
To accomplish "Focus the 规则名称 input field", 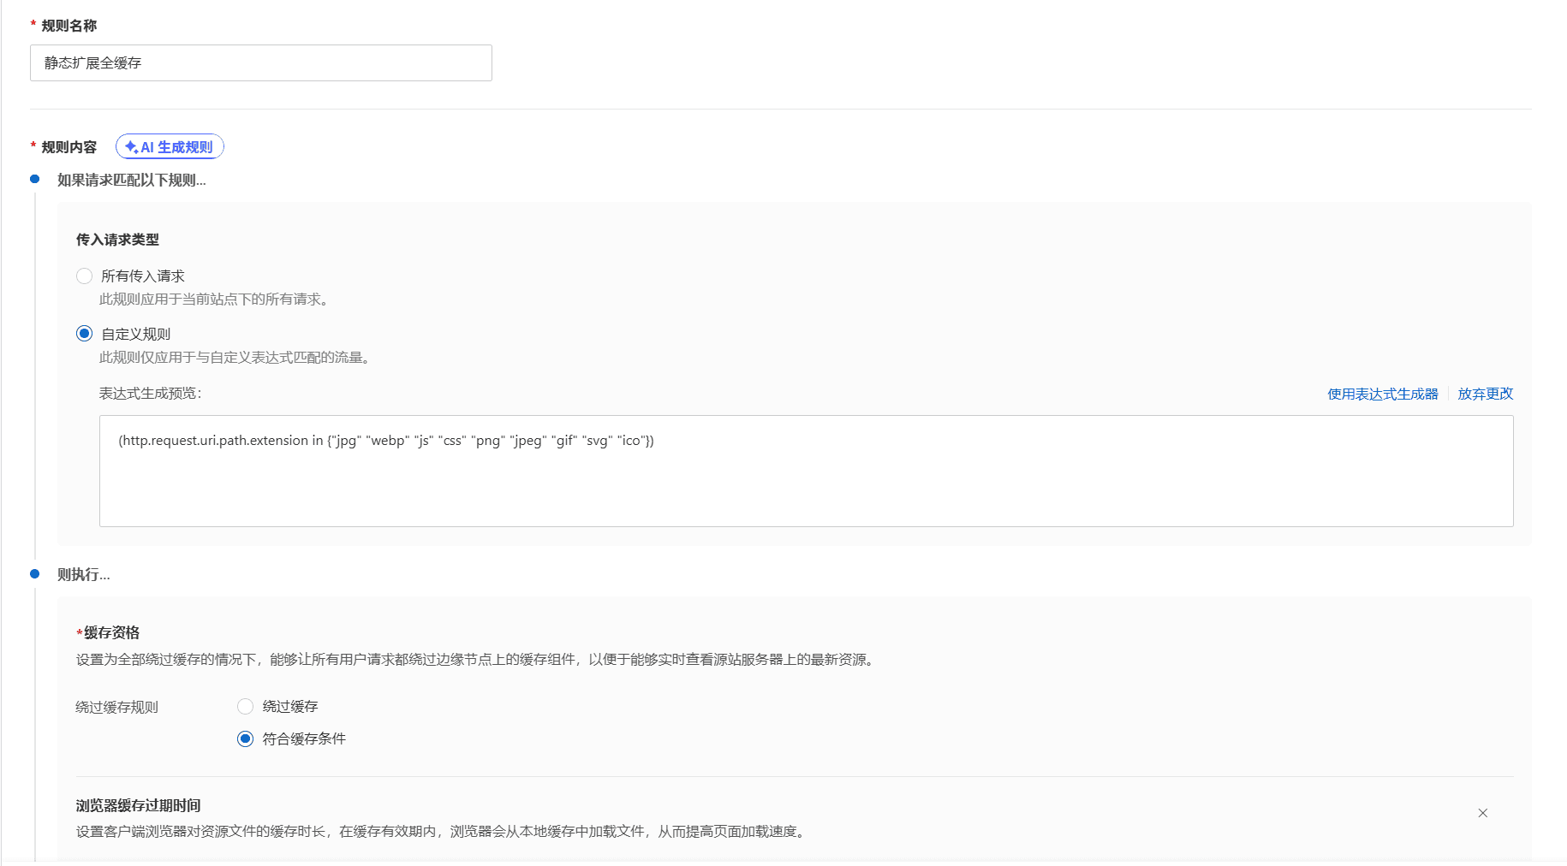I will [x=260, y=63].
